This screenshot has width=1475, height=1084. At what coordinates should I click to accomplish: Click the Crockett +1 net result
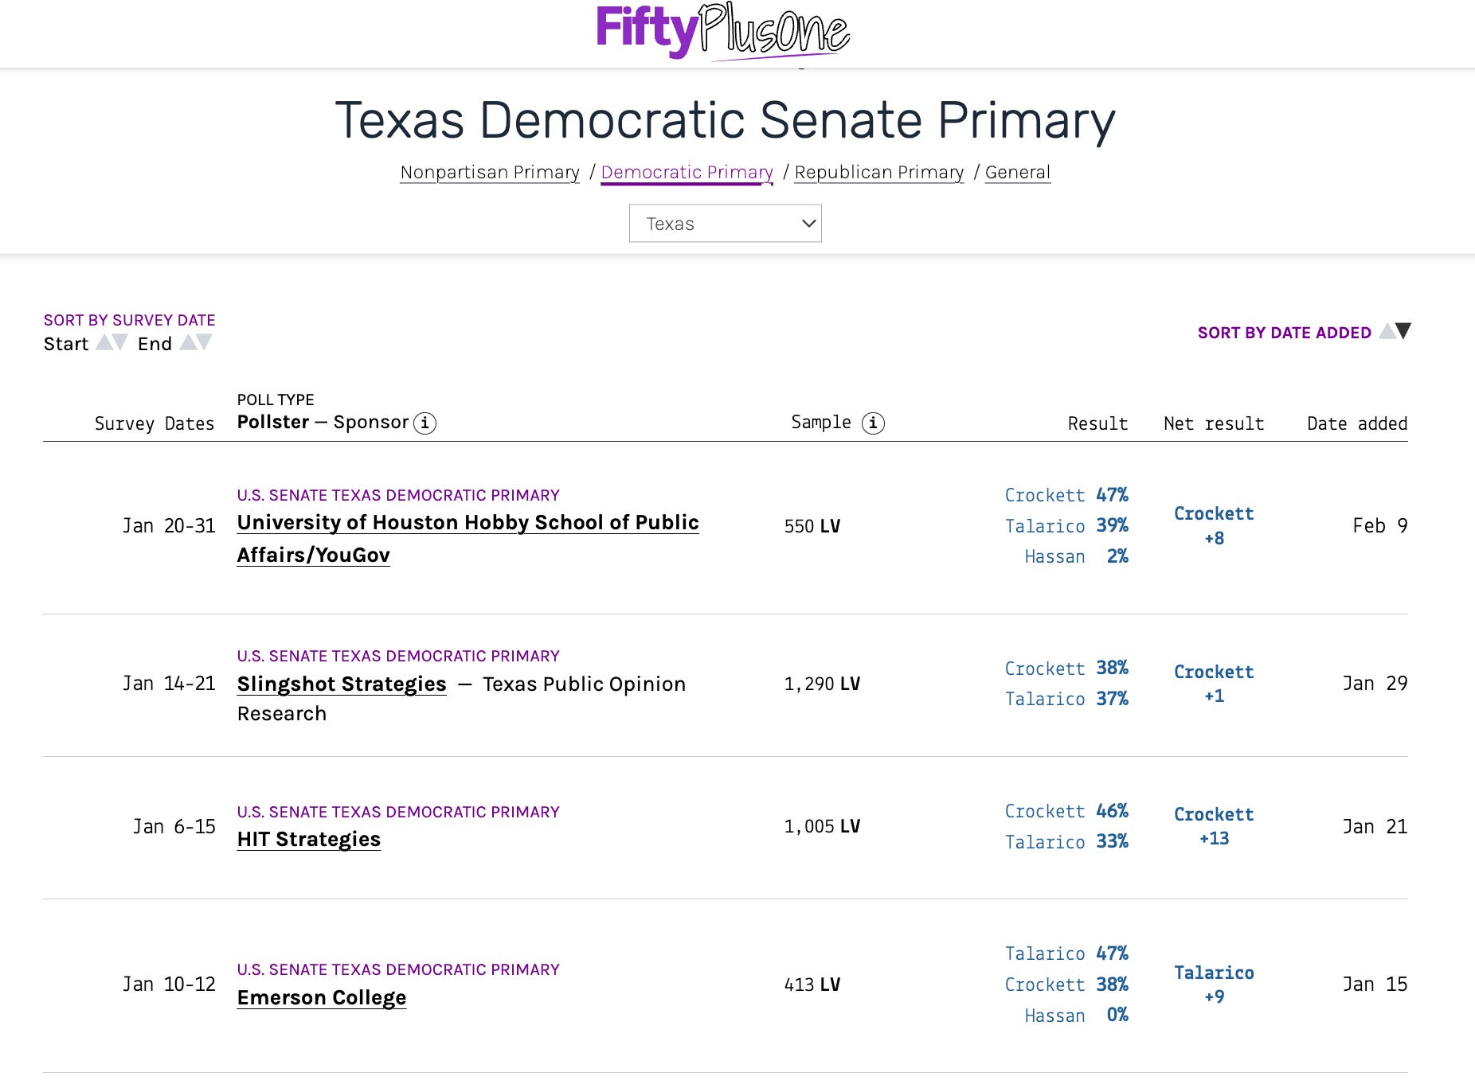[x=1214, y=684]
